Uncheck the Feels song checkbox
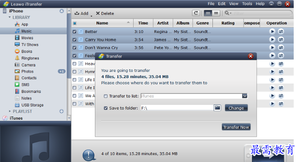This screenshot has height=162, width=298. coord(74,56)
